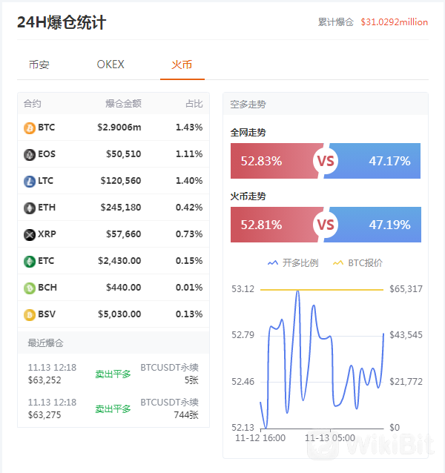Click the VS badge in 全网走势 bar
Image resolution: width=445 pixels, height=473 pixels.
(x=326, y=161)
